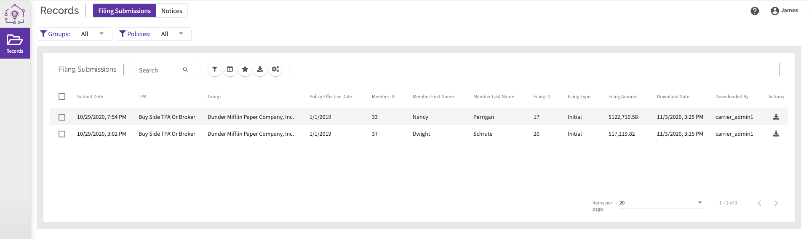
Task: Download the Dwight Schrute filing
Action: [x=776, y=134]
